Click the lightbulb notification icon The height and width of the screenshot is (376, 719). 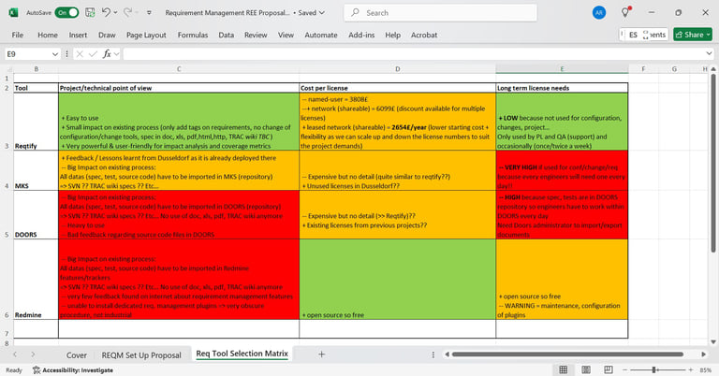(625, 12)
